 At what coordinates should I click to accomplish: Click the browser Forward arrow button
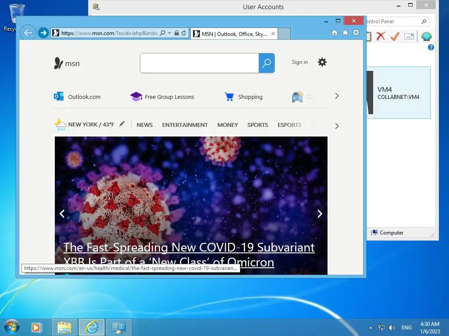point(43,33)
